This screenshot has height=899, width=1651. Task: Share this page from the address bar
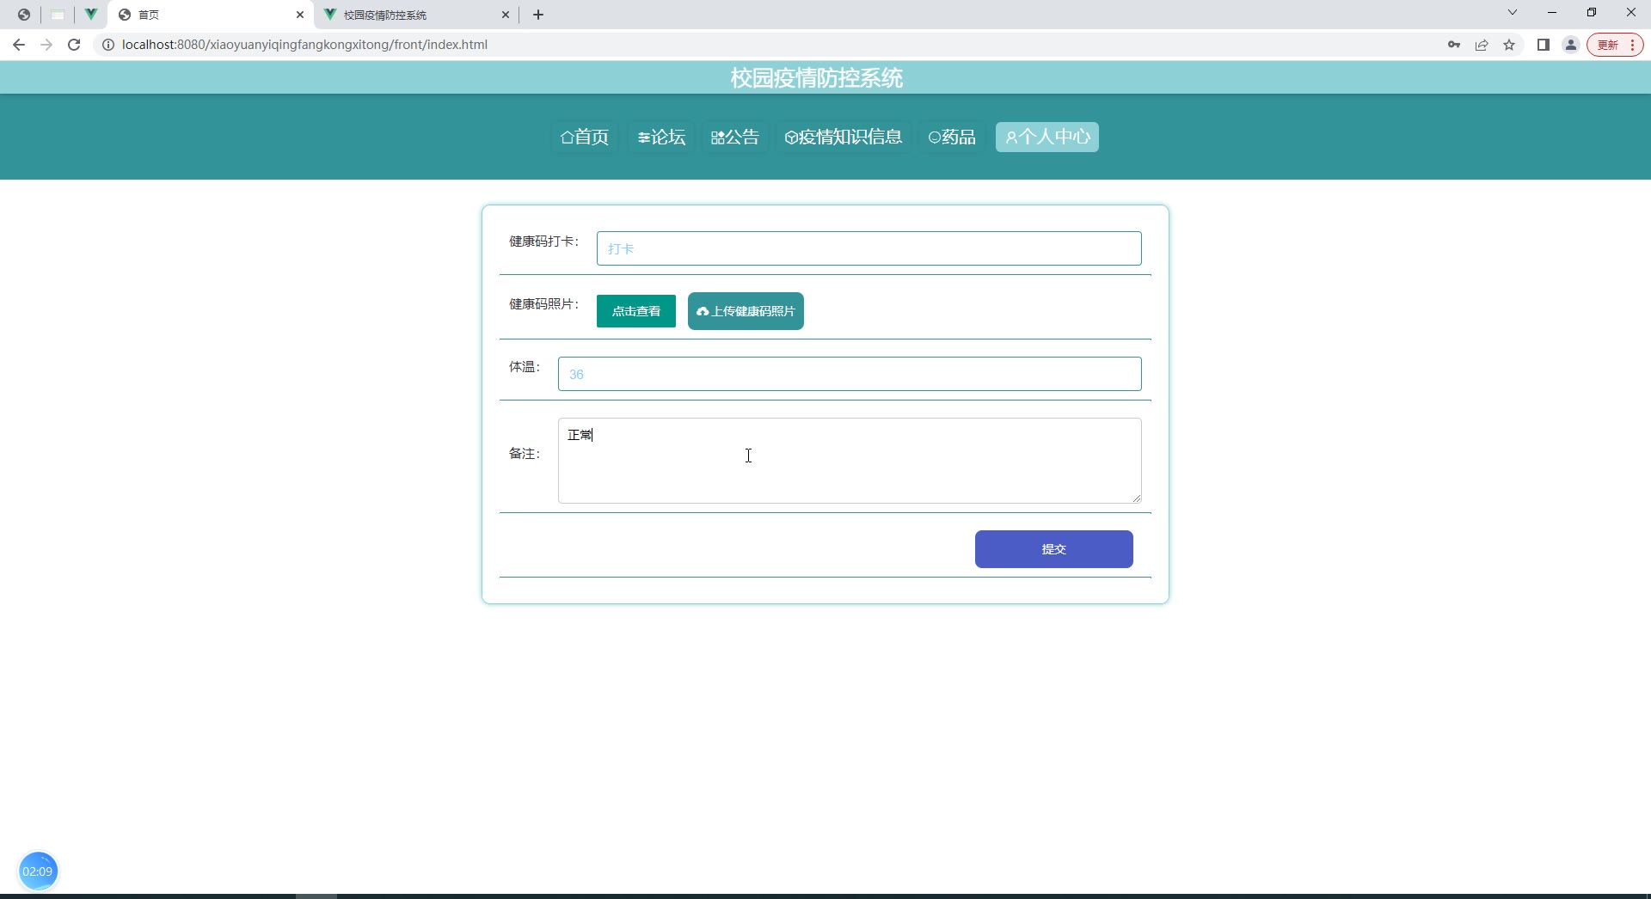pyautogui.click(x=1482, y=45)
